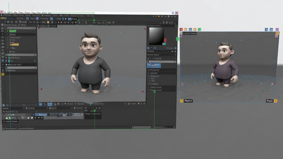Click the green icon above the right viewport

[x=200, y=29]
